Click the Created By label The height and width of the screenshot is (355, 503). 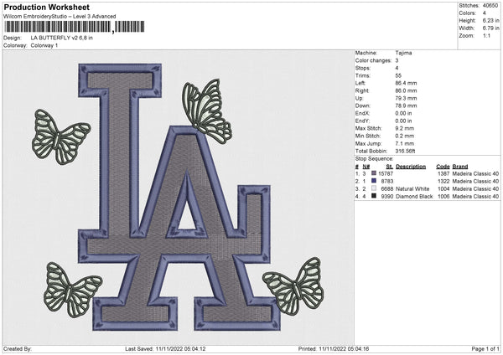[18, 349]
